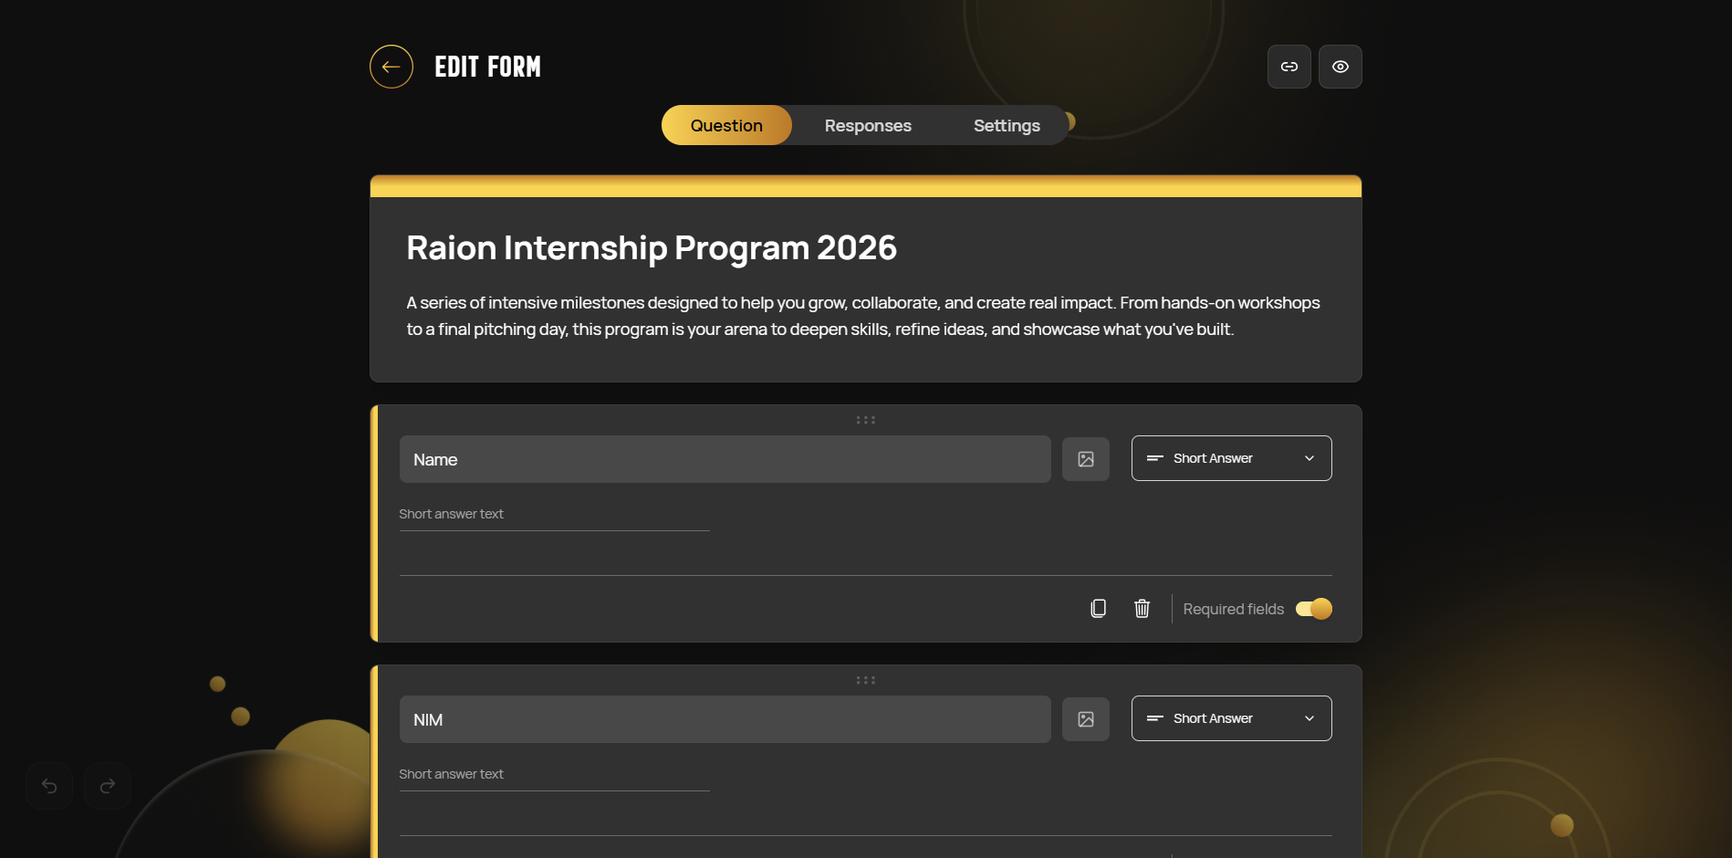Delete the Name question with the trash icon
Image resolution: width=1732 pixels, height=858 pixels.
[1142, 609]
